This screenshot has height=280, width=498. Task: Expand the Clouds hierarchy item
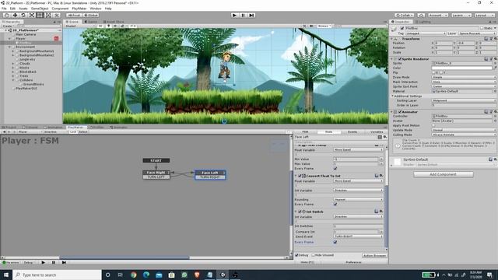[x=13, y=64]
